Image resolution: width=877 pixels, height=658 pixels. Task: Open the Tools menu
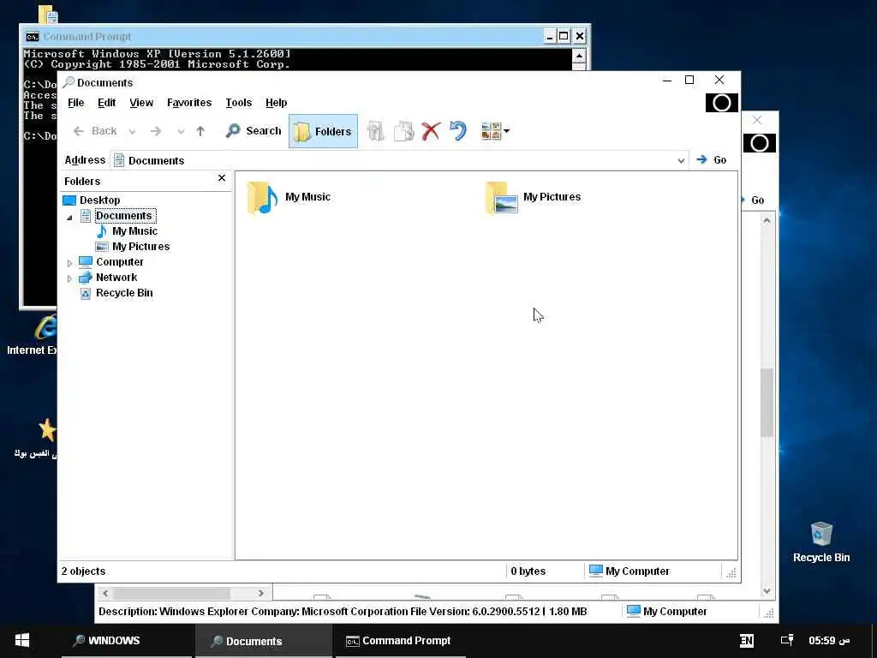point(238,103)
